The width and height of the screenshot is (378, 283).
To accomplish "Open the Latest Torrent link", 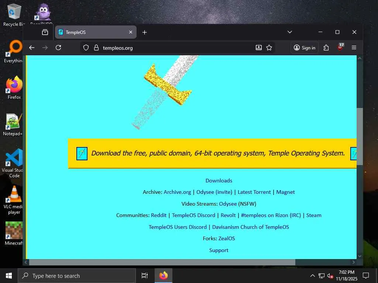I will [254, 192].
